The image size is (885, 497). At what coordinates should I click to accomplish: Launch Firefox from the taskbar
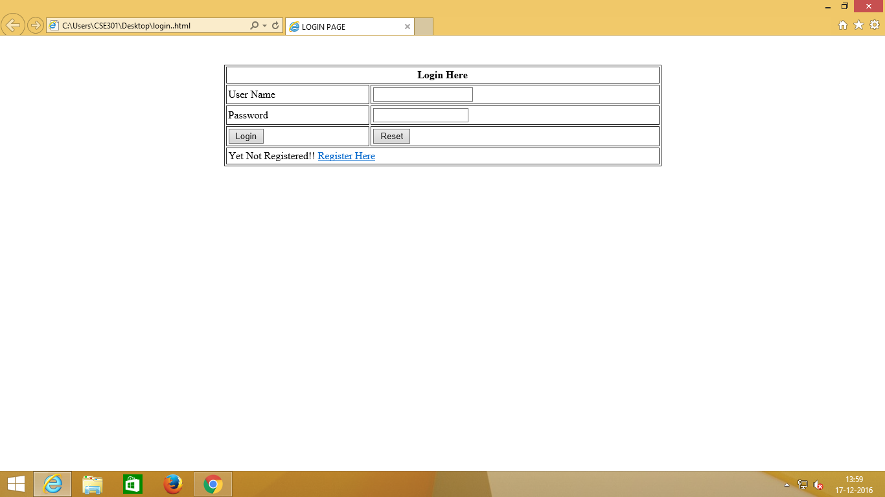click(172, 483)
